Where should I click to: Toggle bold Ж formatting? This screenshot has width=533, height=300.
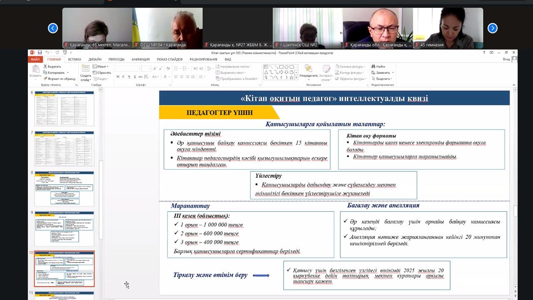coord(118,77)
